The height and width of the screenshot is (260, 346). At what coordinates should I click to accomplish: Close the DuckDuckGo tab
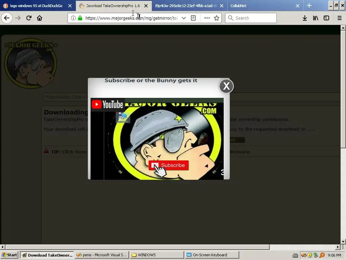click(70, 6)
